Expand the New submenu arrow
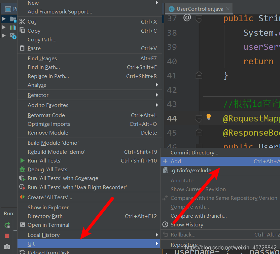This screenshot has width=280, height=254. point(157,3)
